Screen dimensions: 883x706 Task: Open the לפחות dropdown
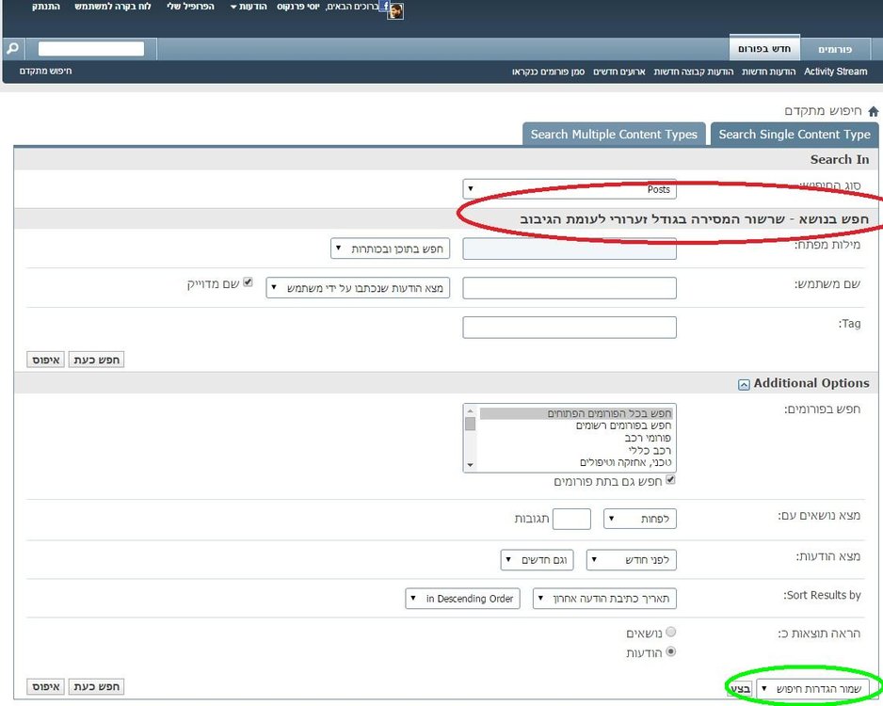(x=640, y=519)
